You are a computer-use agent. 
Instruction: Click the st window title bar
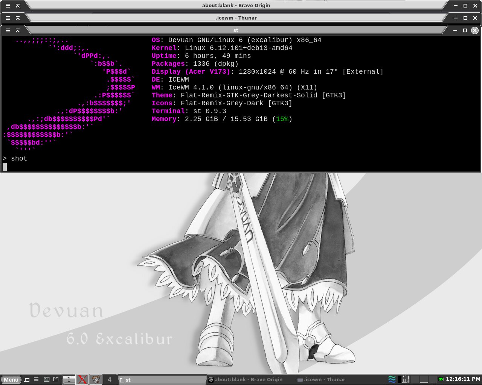(236, 30)
